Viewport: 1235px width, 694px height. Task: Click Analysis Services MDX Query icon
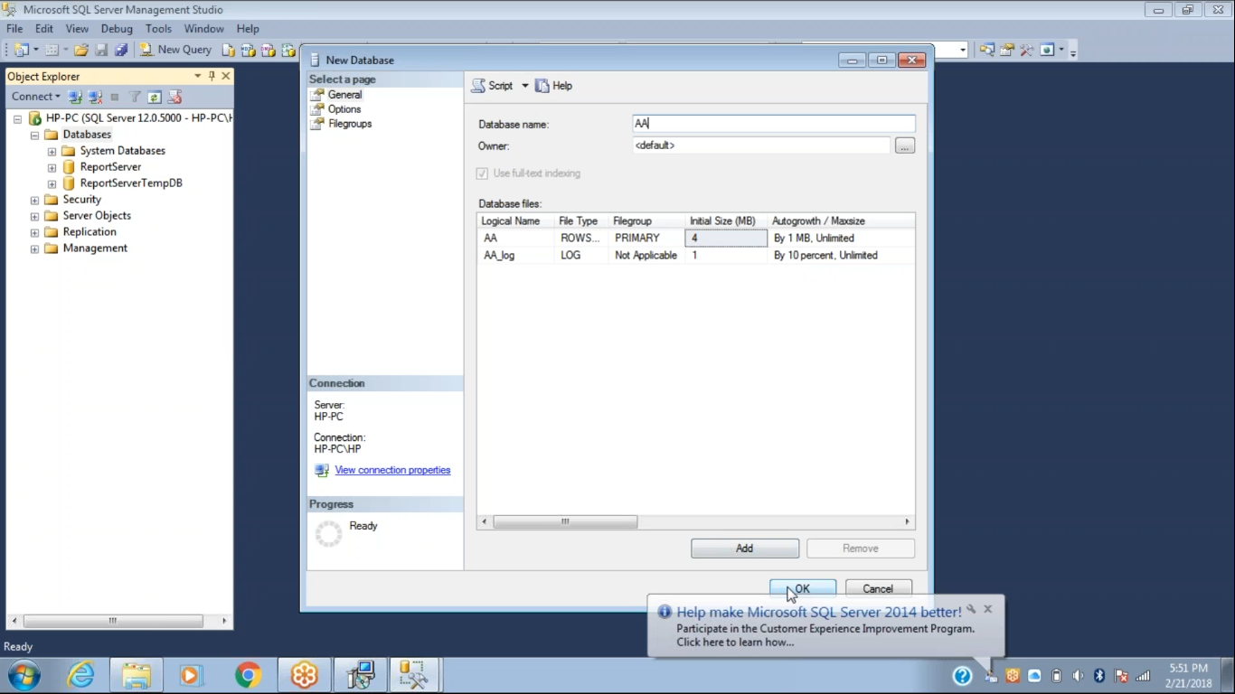[x=248, y=50]
